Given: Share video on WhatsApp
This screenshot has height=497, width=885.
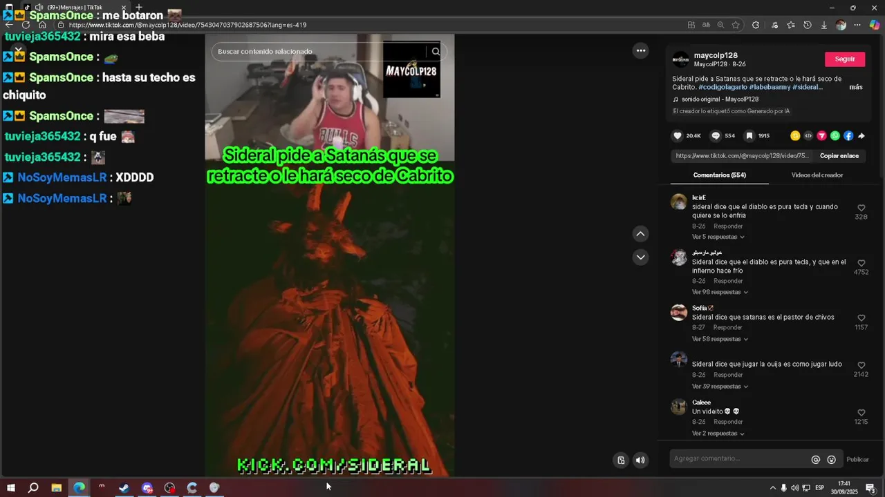Looking at the screenshot, I should pos(835,136).
